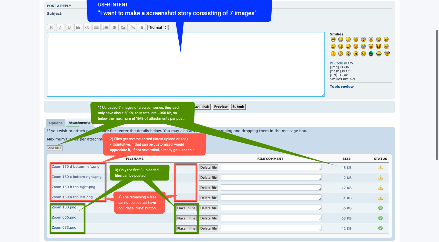Screen dimensions: 439x242
Task: Place Zoom 033.png inline
Action: (186, 228)
